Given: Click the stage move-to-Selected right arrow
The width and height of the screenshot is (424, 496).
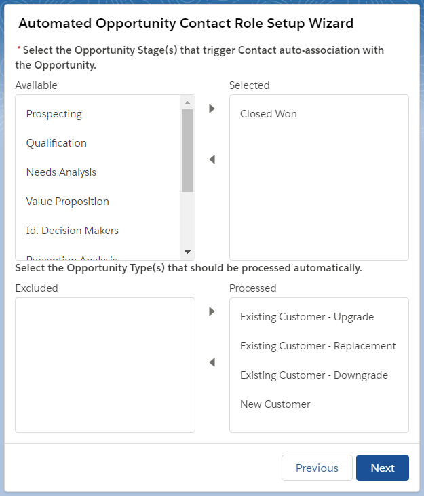Looking at the screenshot, I should click(x=212, y=109).
